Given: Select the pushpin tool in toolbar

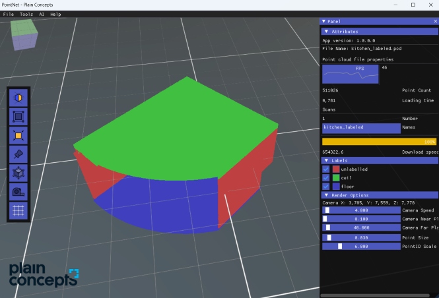Looking at the screenshot, I should [x=18, y=154].
